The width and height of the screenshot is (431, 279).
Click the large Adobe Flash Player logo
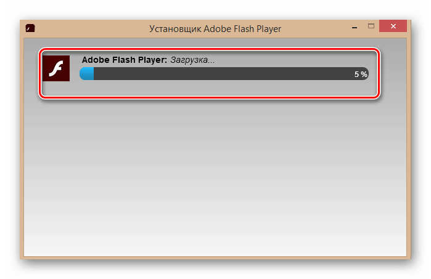point(56,68)
